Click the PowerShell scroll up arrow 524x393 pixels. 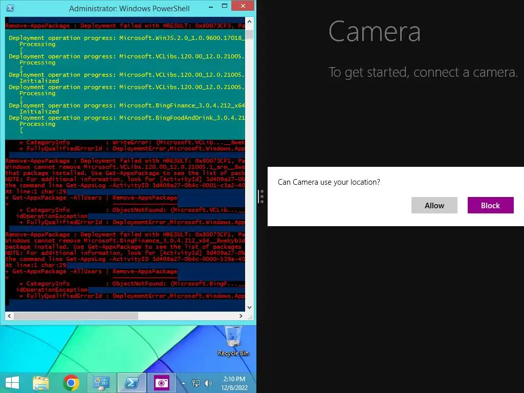pos(249,21)
